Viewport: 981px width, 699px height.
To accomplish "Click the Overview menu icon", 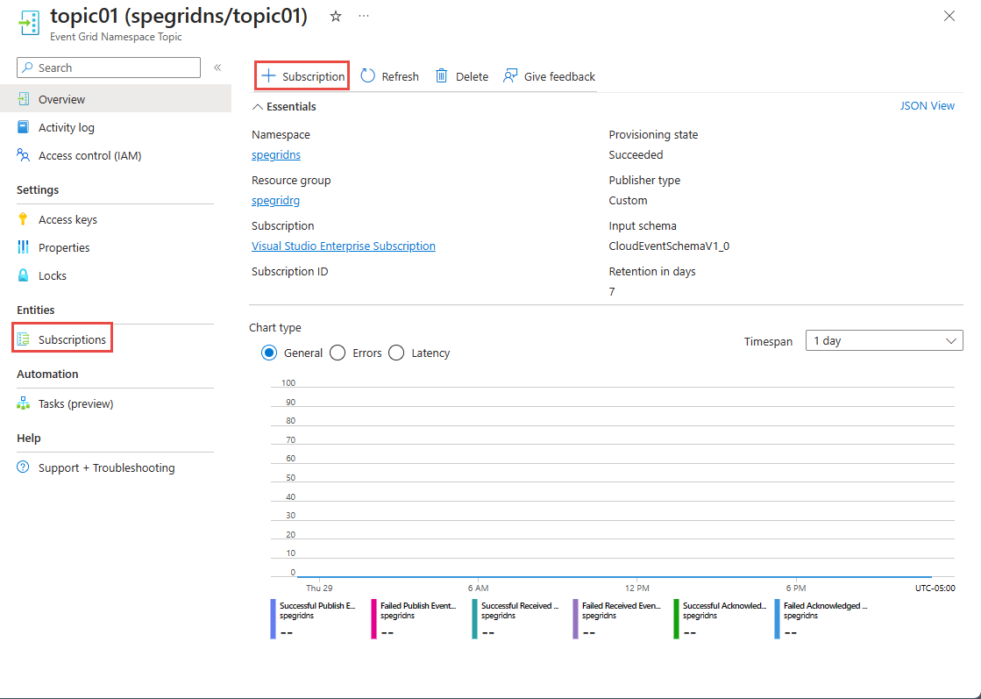I will tap(23, 99).
